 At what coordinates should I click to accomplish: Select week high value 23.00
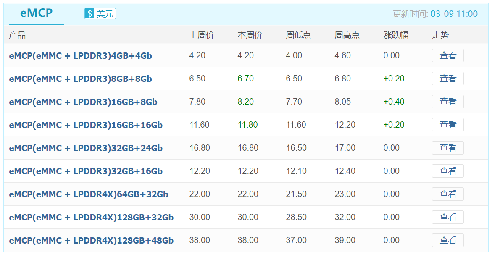click(x=345, y=194)
